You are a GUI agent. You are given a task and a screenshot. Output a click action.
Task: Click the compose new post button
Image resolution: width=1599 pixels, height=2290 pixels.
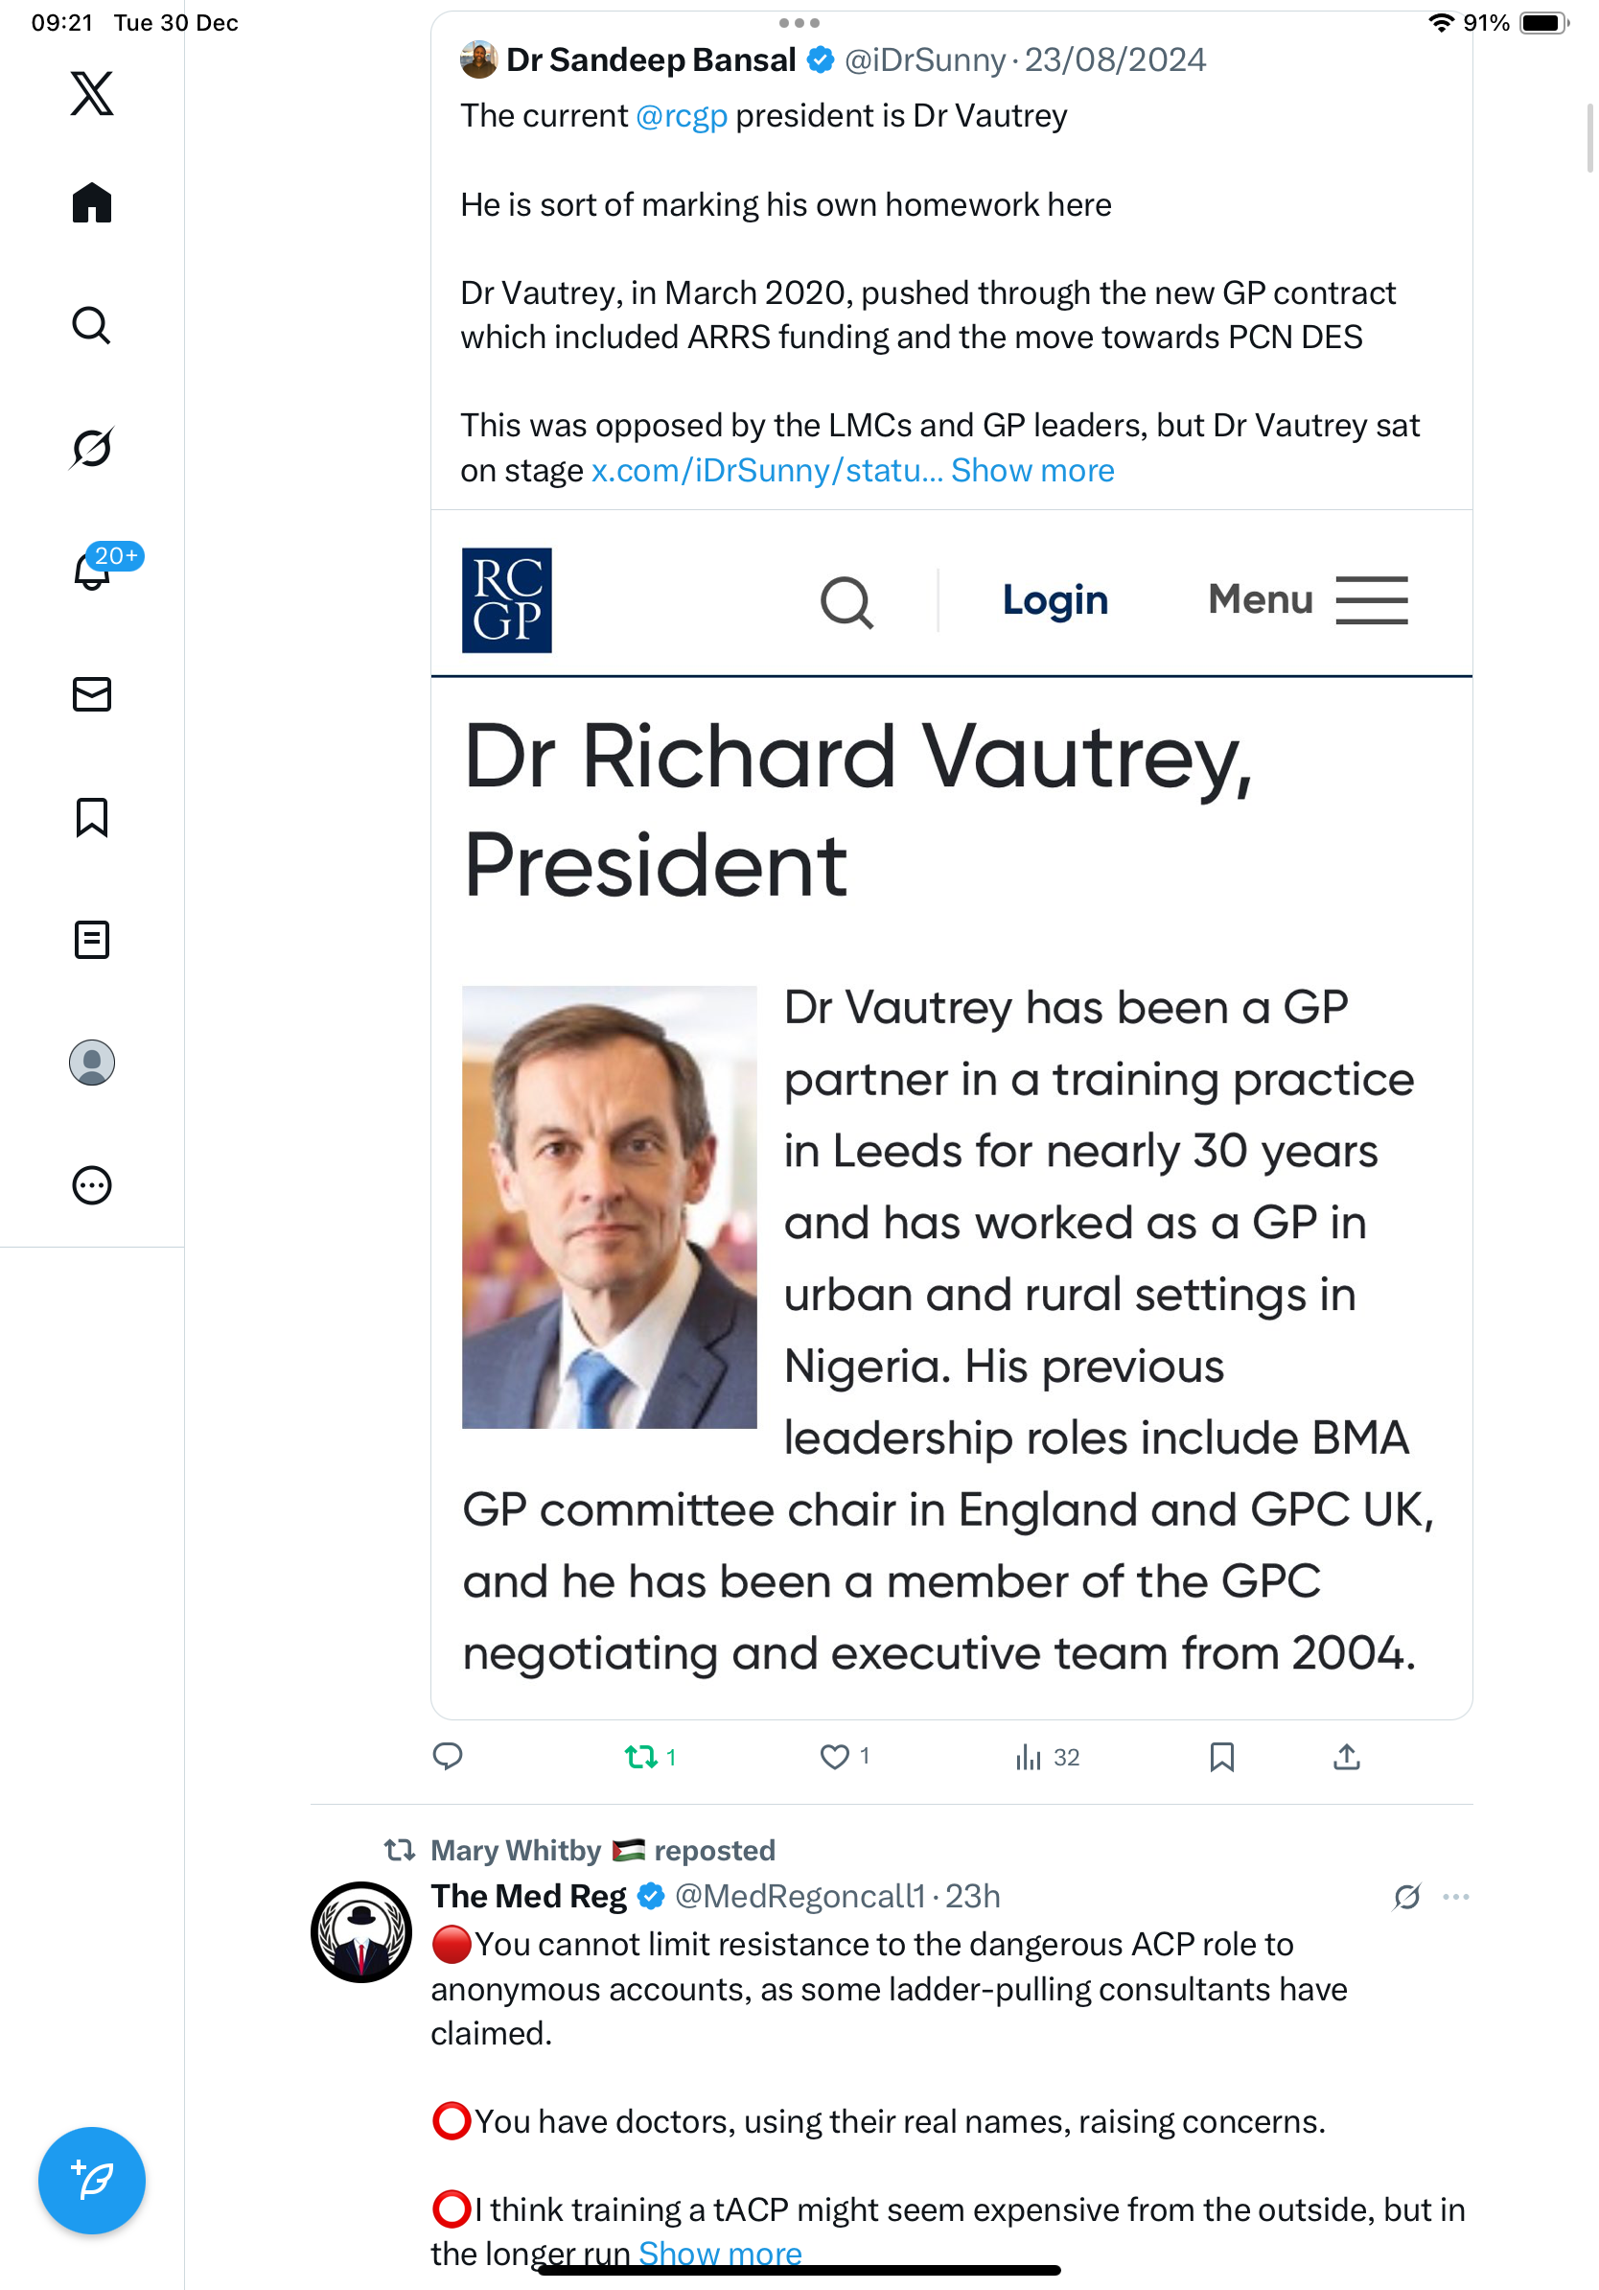point(92,2181)
